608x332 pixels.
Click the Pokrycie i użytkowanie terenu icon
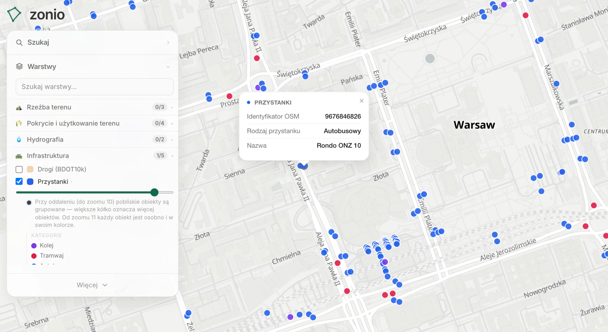click(19, 123)
